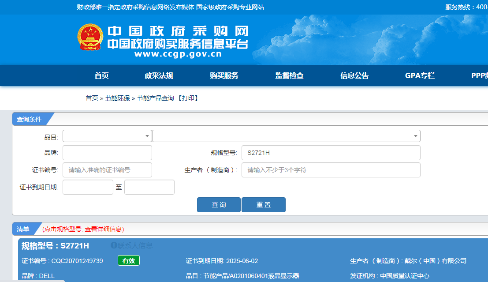The image size is (488, 282).
Task: Expand the first 品目 dropdown
Action: [108, 136]
